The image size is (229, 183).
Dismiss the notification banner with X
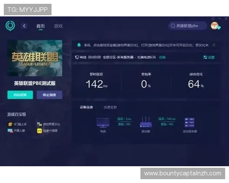click(214, 45)
